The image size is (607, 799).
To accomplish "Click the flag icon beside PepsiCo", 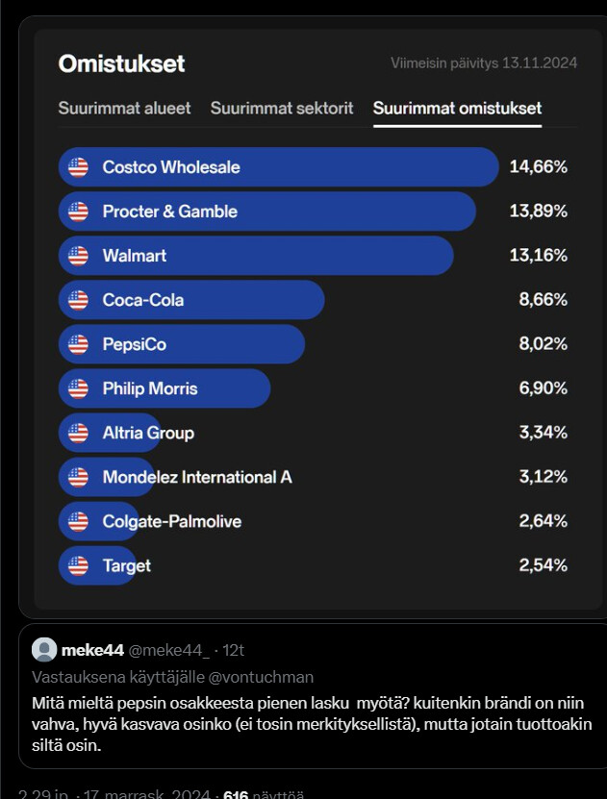I will (x=78, y=344).
